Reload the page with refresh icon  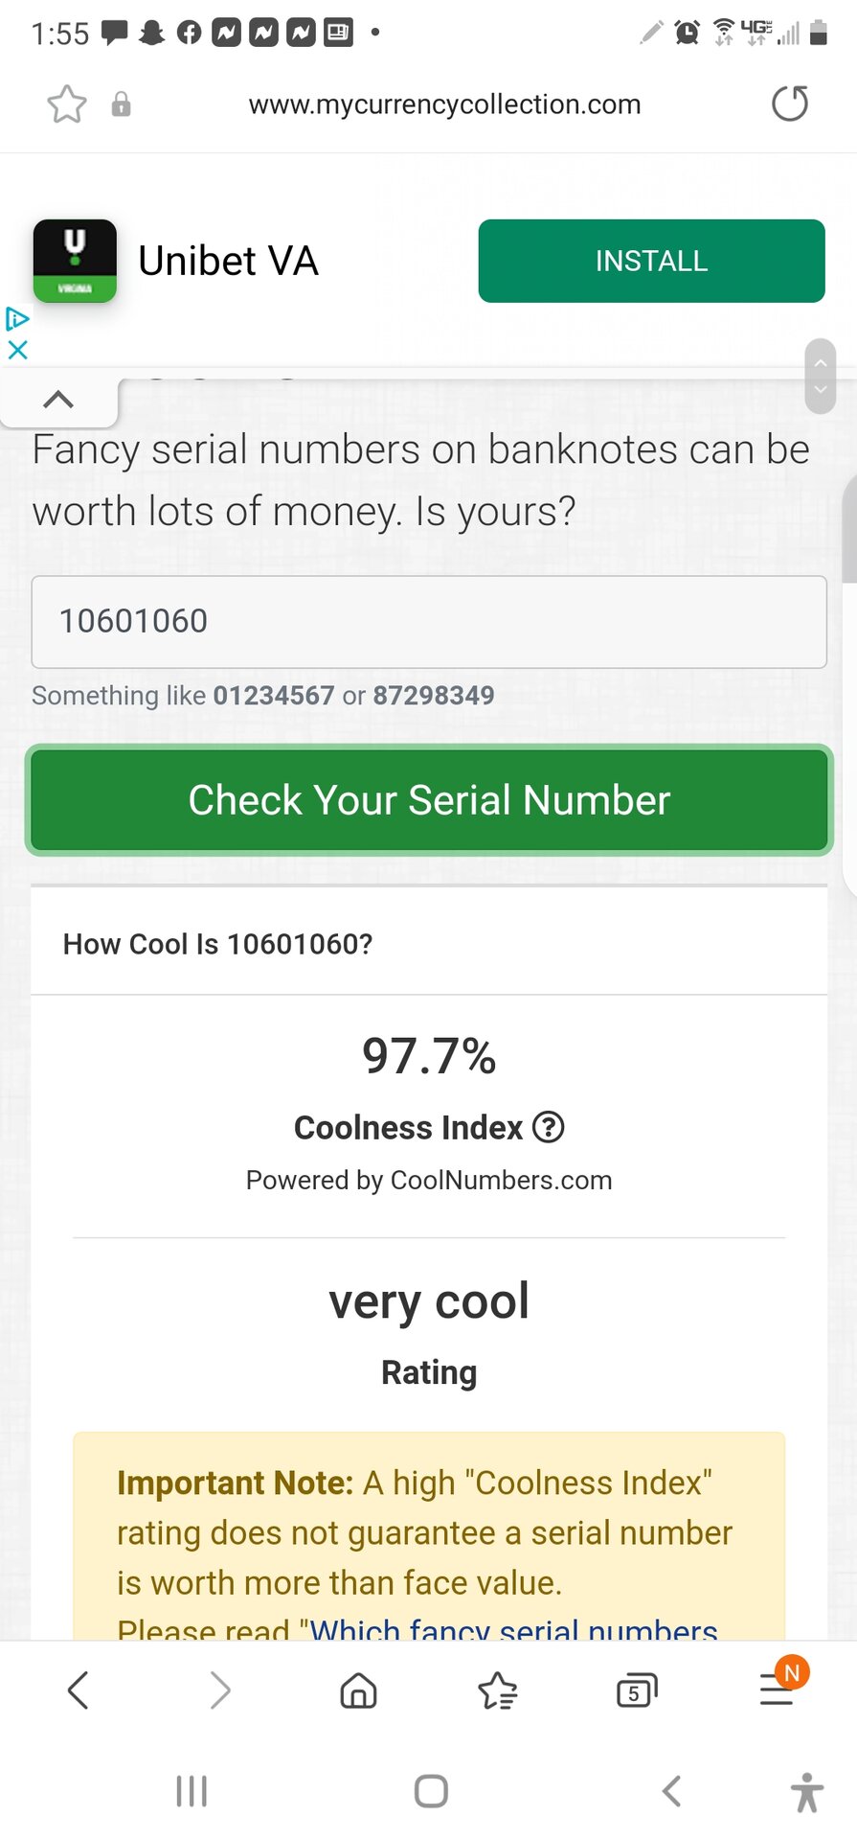click(790, 103)
